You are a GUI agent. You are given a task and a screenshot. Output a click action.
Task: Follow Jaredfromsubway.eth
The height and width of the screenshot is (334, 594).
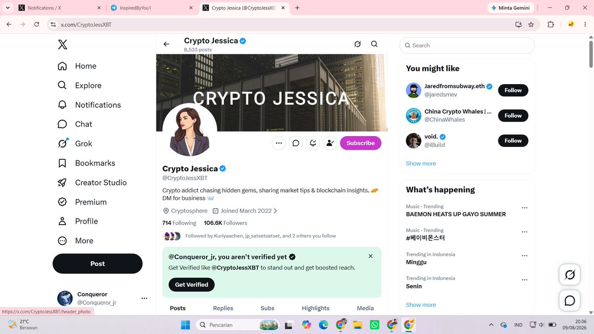coord(513,91)
